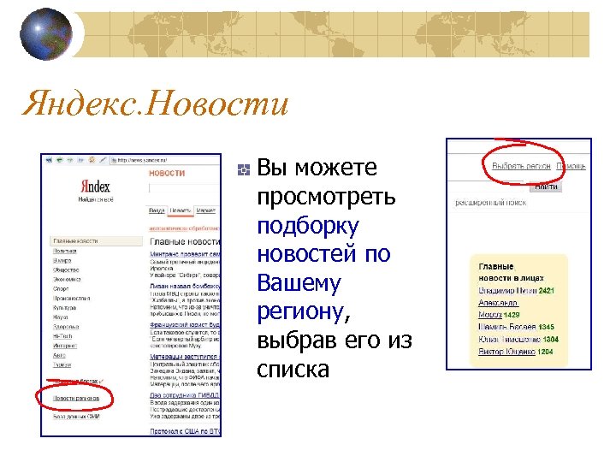Open the Два сотрудника ГИБДД headline
Viewport: 616px width, 462px height.
pos(185,395)
